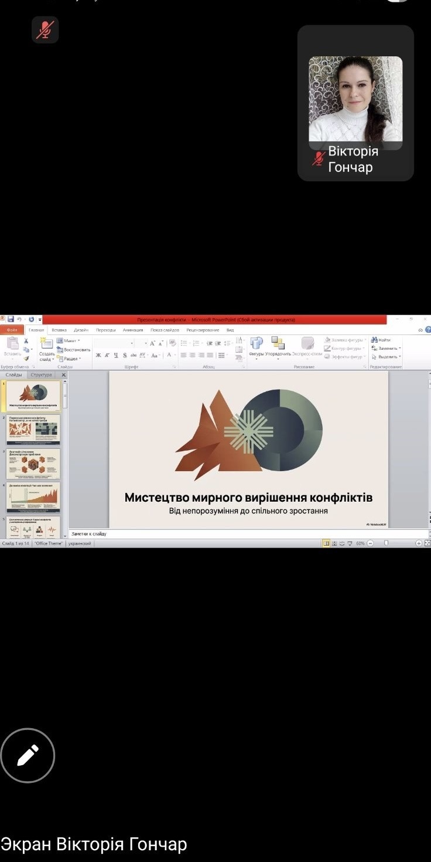Click the PowerPoint help question mark icon
This screenshot has width=431, height=862.
(428, 330)
